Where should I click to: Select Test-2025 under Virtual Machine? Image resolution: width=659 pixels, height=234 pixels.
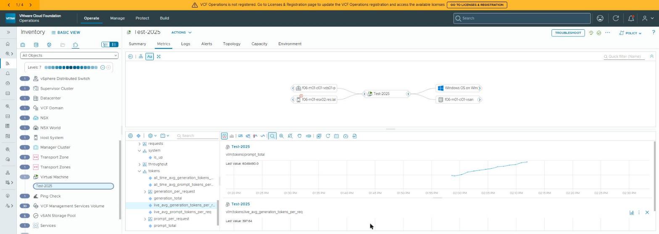coord(73,186)
